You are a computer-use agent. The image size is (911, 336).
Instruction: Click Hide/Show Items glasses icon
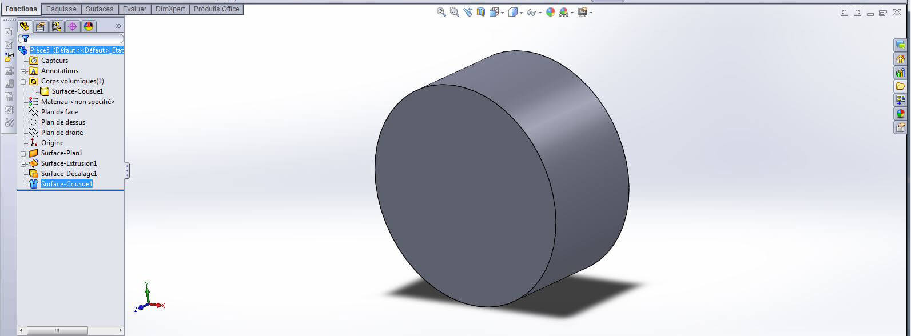click(x=532, y=12)
